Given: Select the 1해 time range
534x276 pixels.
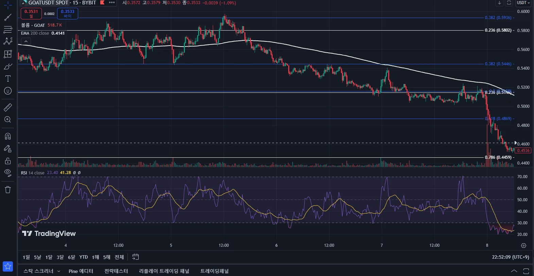Looking at the screenshot, I should click(96, 257).
